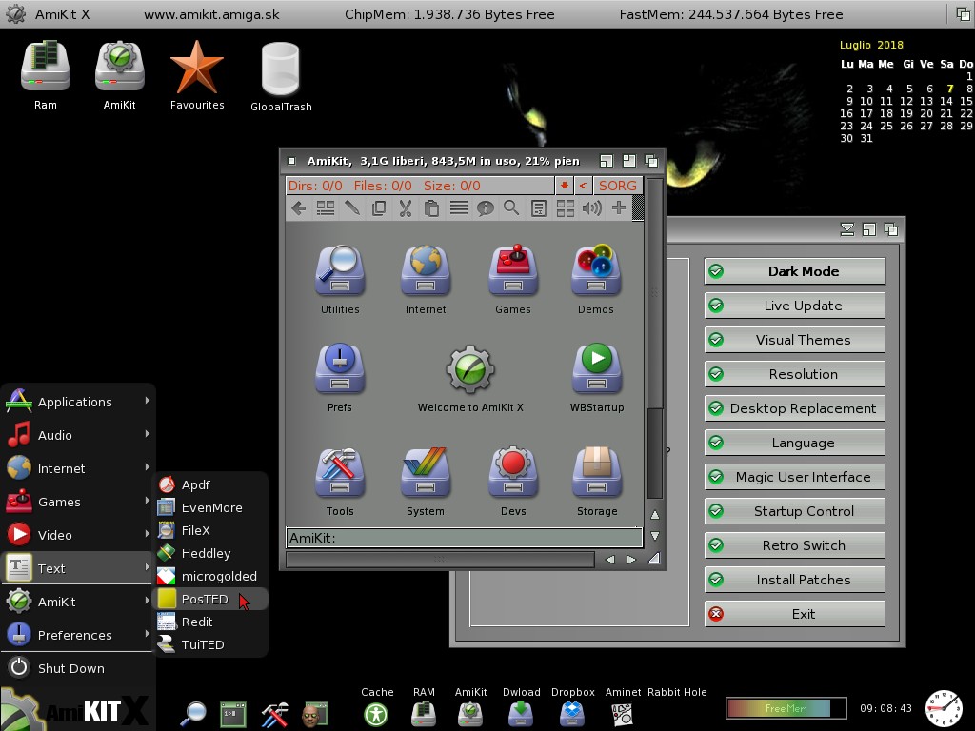
Task: Click the red down-arrow dropdown in path bar
Action: pos(564,186)
